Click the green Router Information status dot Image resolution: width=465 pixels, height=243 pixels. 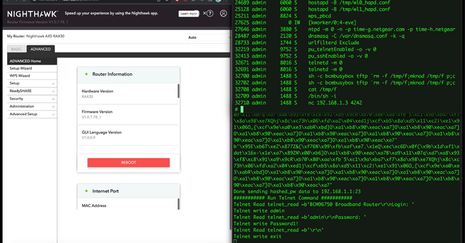tap(86, 74)
